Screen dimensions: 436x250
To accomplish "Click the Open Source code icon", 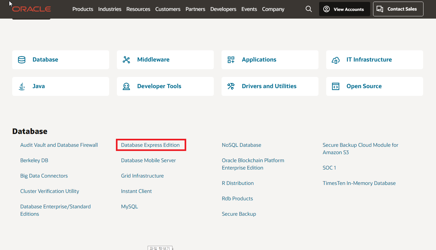I will pyautogui.click(x=336, y=86).
